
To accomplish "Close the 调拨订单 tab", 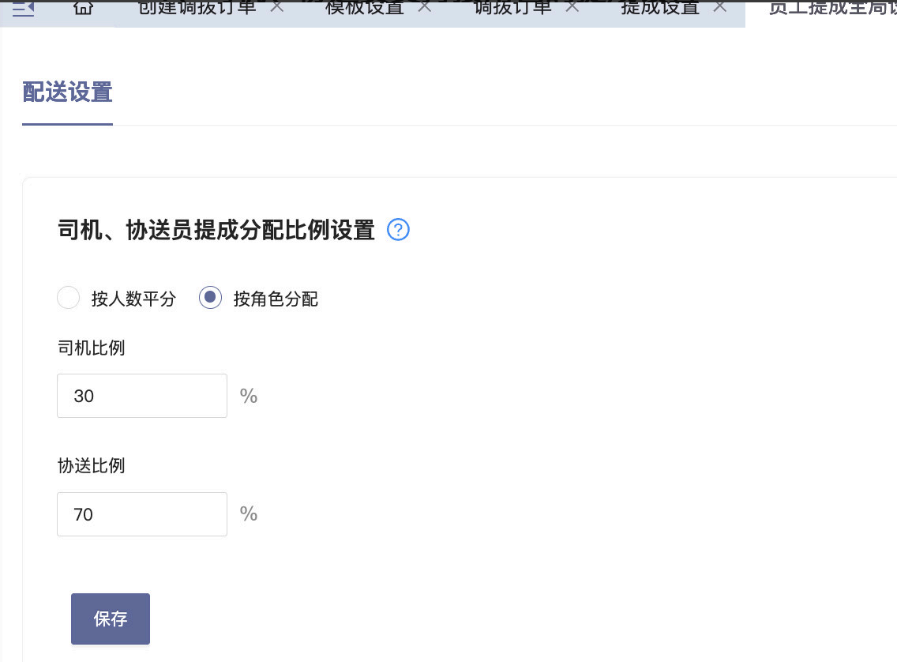I will (x=572, y=7).
